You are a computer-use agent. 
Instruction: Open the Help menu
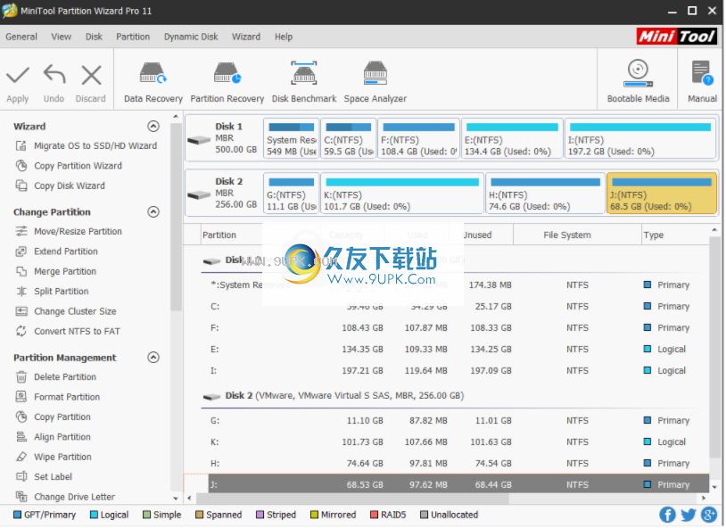point(284,37)
